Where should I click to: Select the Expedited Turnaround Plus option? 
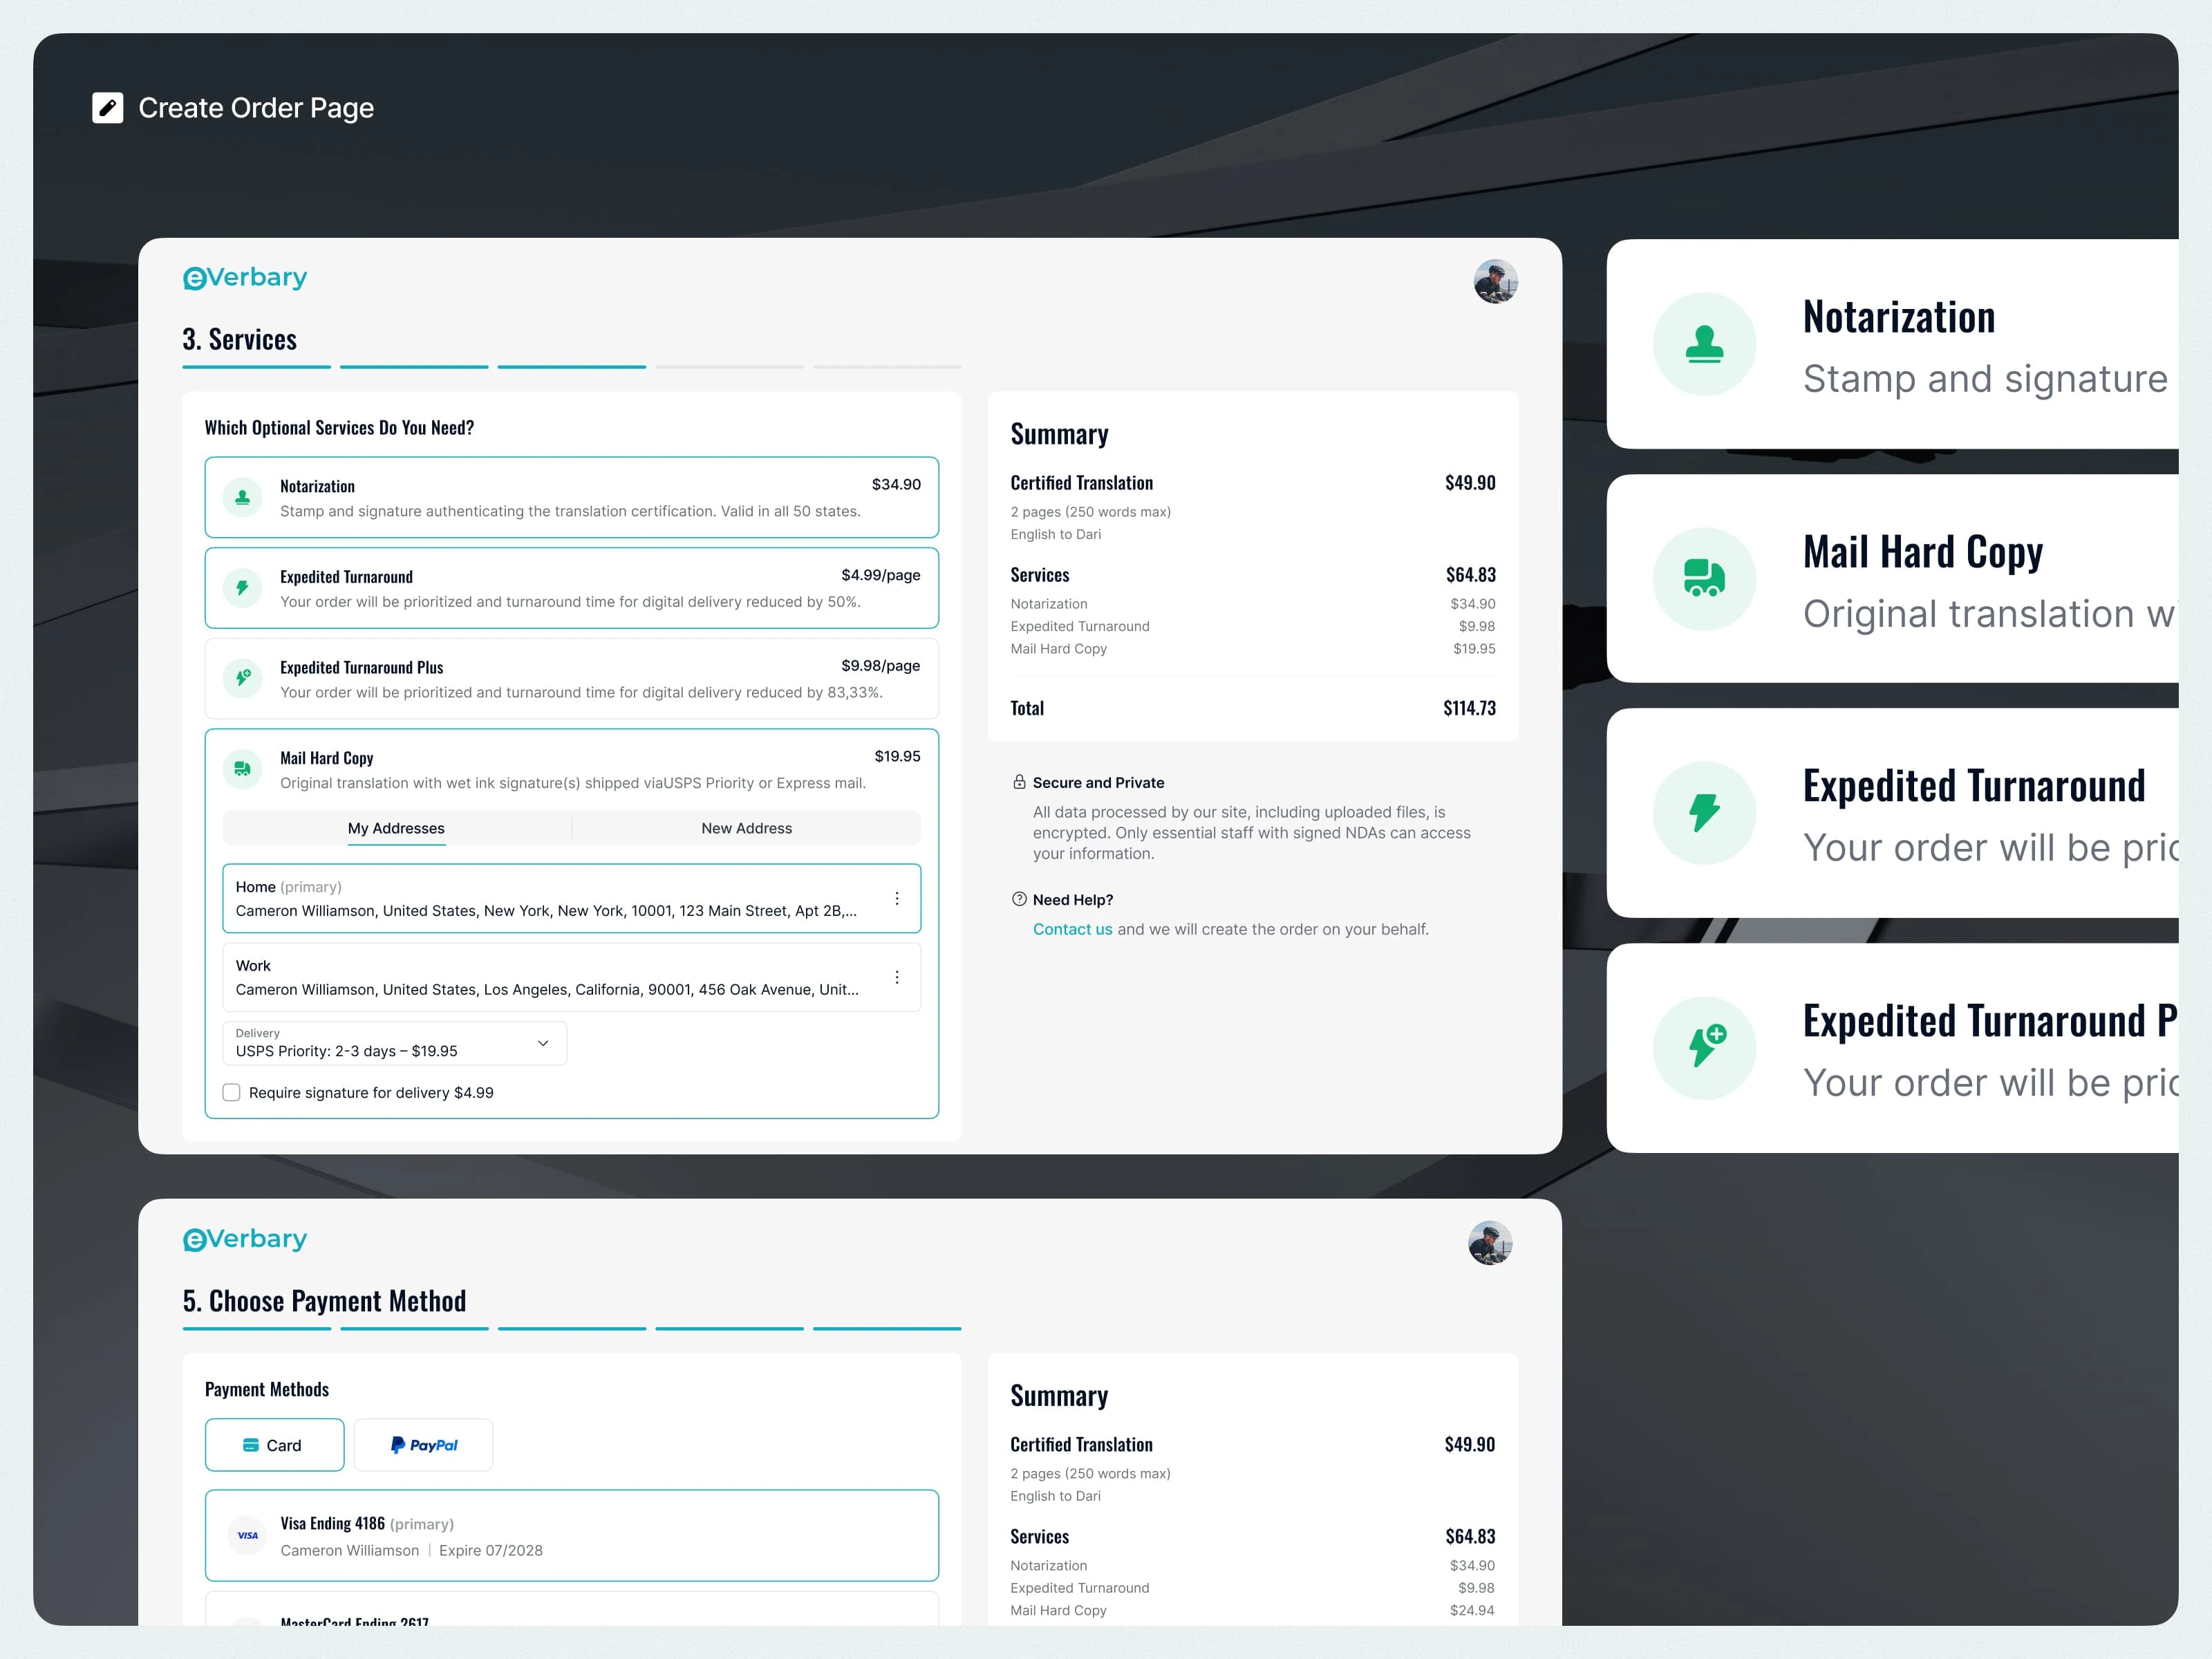[x=572, y=678]
